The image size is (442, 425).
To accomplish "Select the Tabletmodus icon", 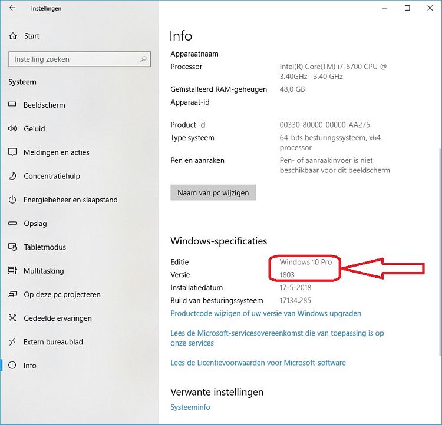I will click(12, 247).
